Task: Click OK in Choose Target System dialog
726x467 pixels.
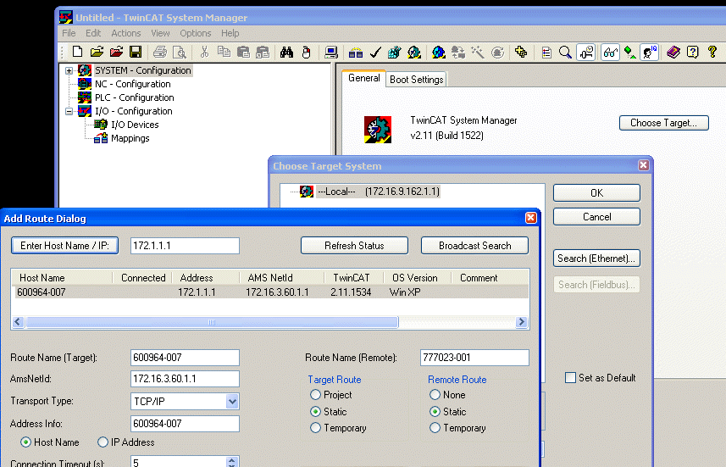Action: point(596,192)
